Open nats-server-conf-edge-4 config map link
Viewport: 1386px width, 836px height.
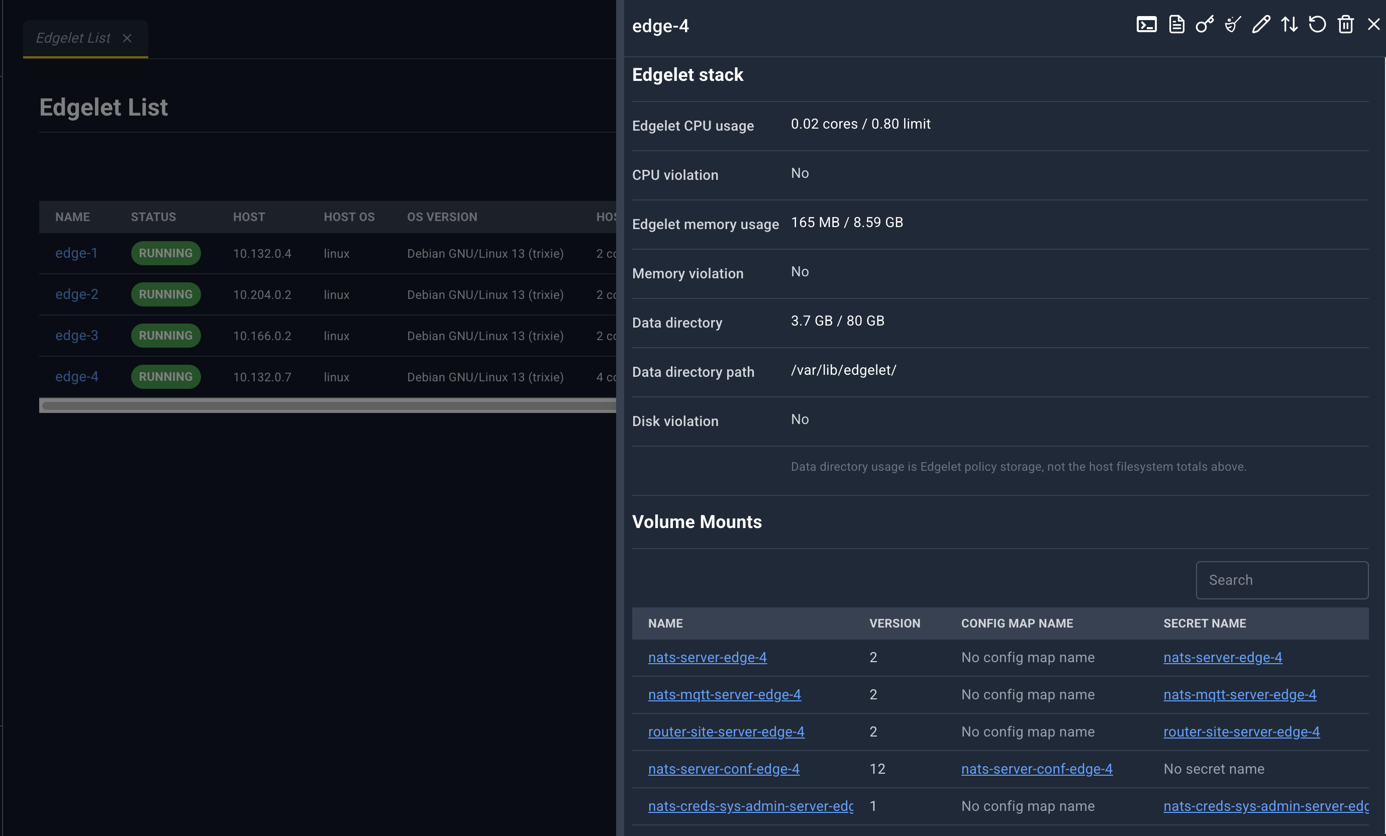[1037, 769]
